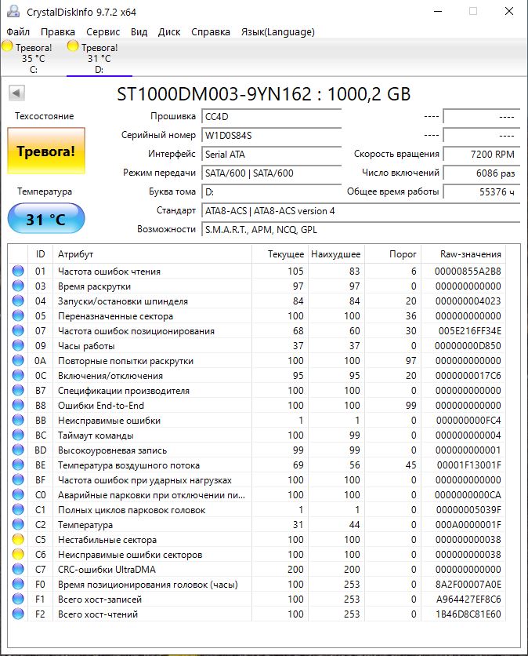Click status dot for Полных циклов парковок головок

click(x=18, y=509)
